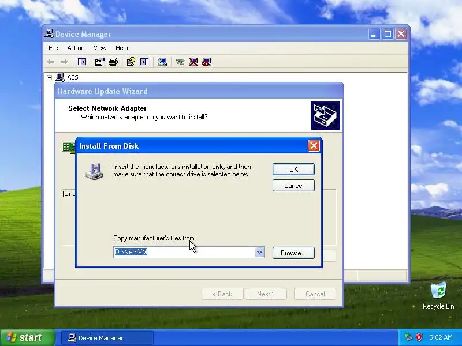462x346 pixels.
Task: Click OK in Install From Disk dialog
Action: 293,169
